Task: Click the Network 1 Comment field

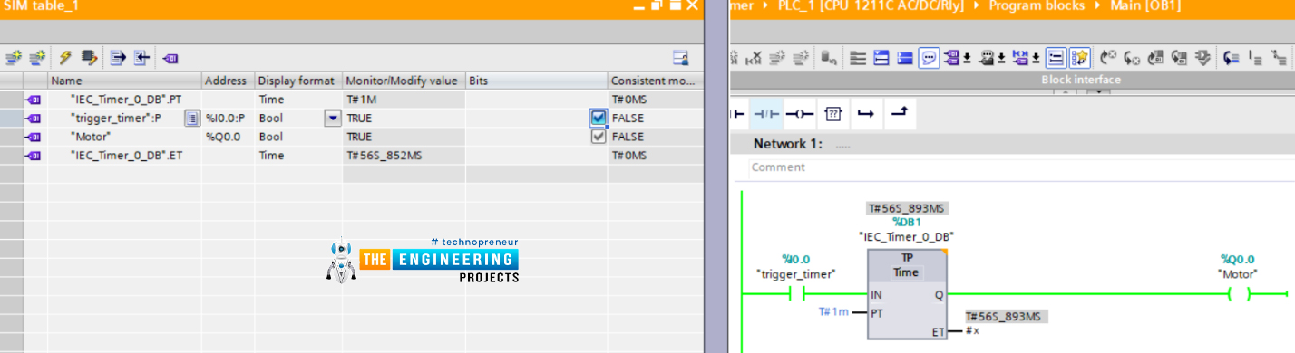Action: coord(1023,167)
